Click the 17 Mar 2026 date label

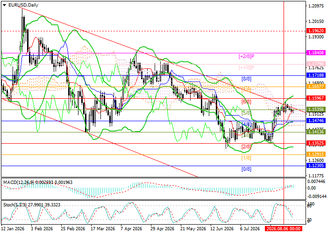point(103,229)
